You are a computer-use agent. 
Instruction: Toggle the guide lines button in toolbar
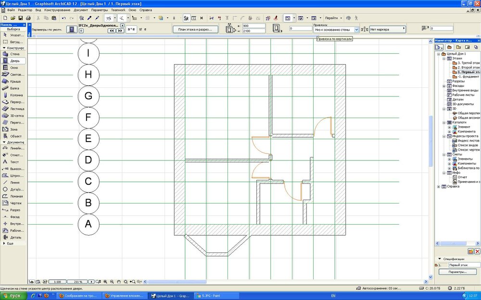pos(109,18)
